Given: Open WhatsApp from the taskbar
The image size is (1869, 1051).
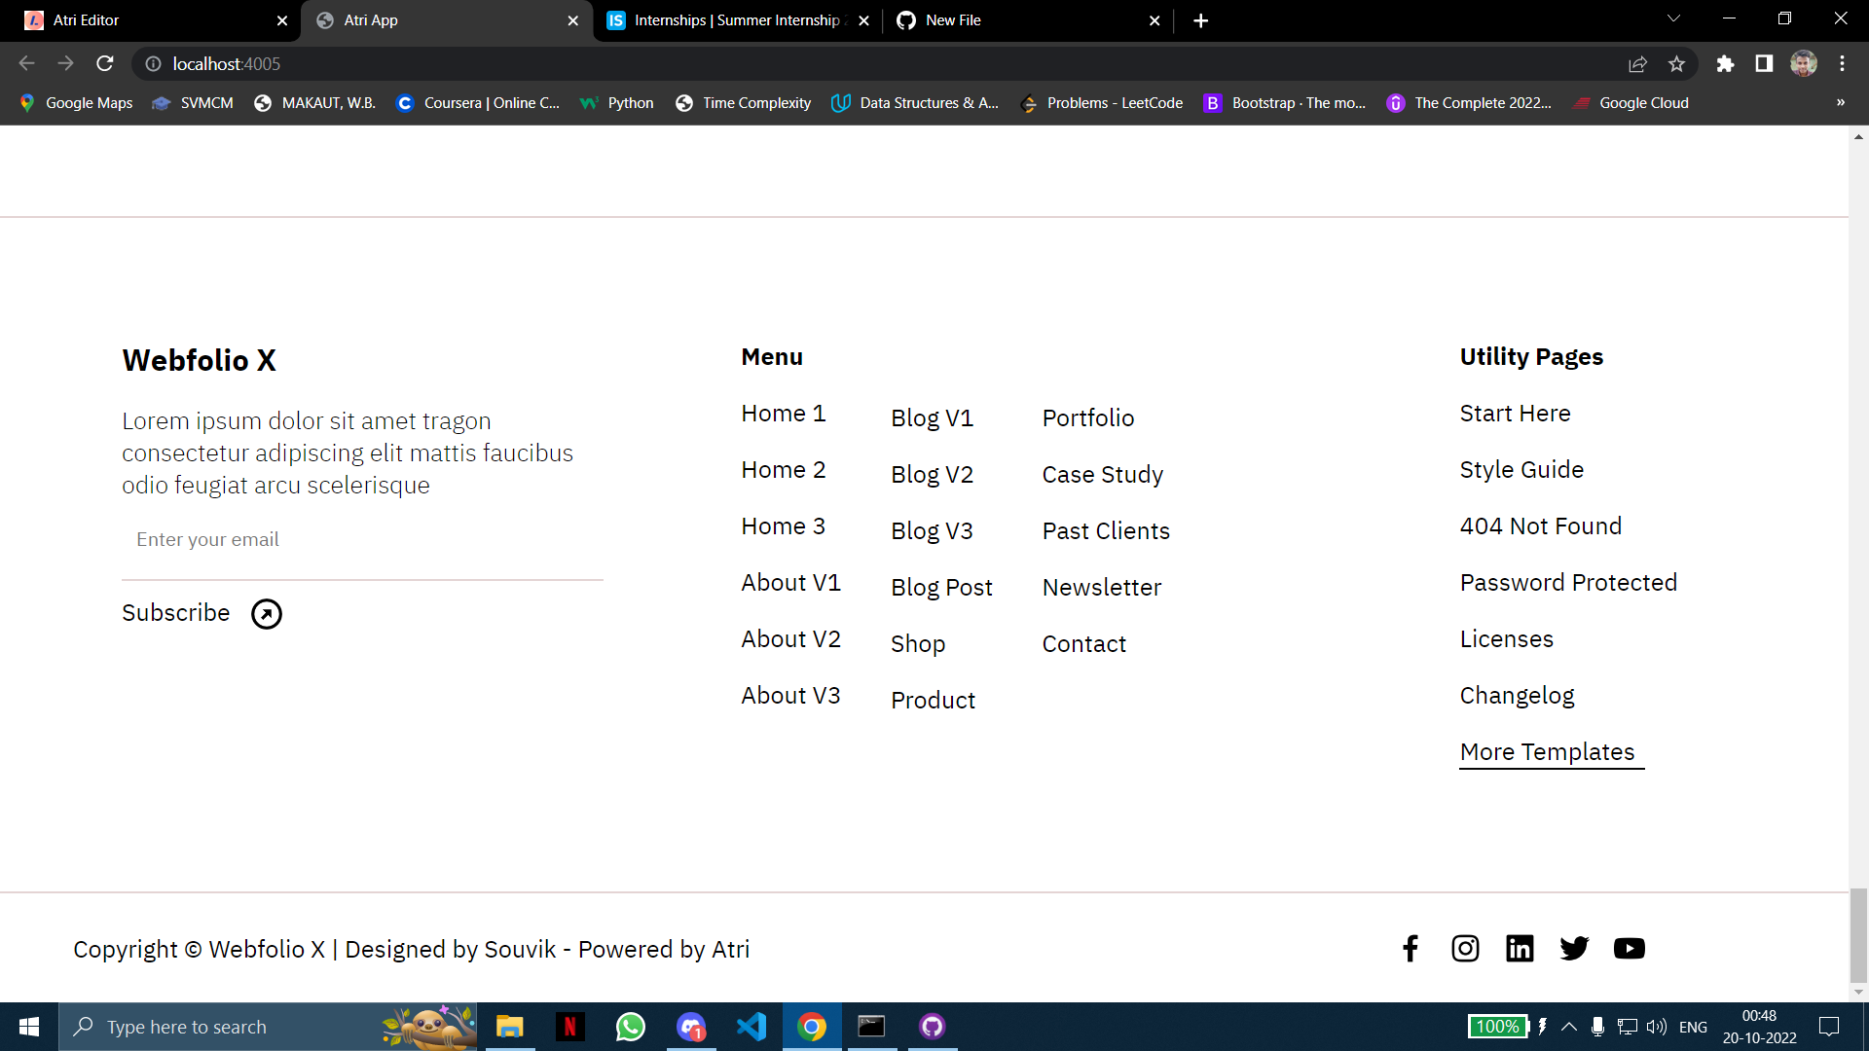Looking at the screenshot, I should [631, 1027].
